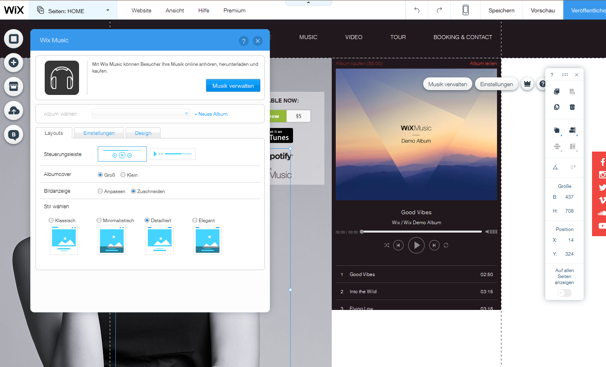Image resolution: width=606 pixels, height=367 pixels.
Task: Undo the last action
Action: click(x=417, y=10)
